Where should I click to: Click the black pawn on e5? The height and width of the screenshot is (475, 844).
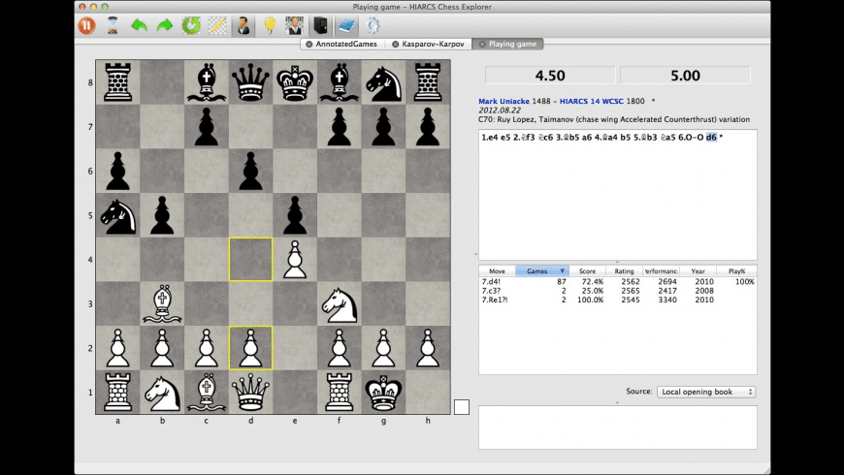pyautogui.click(x=295, y=215)
